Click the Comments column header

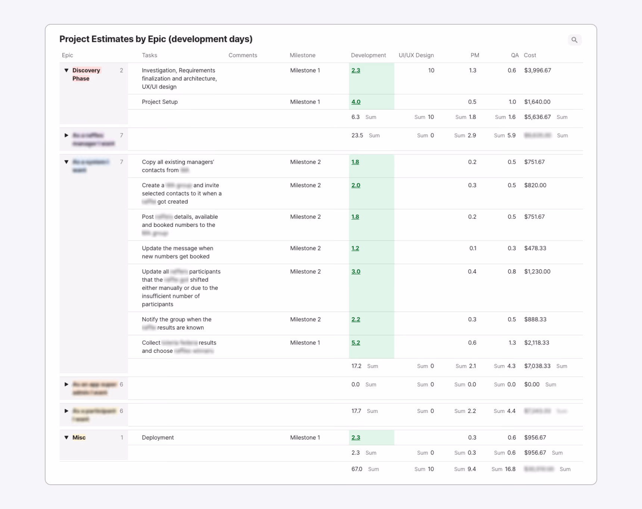(x=243, y=55)
